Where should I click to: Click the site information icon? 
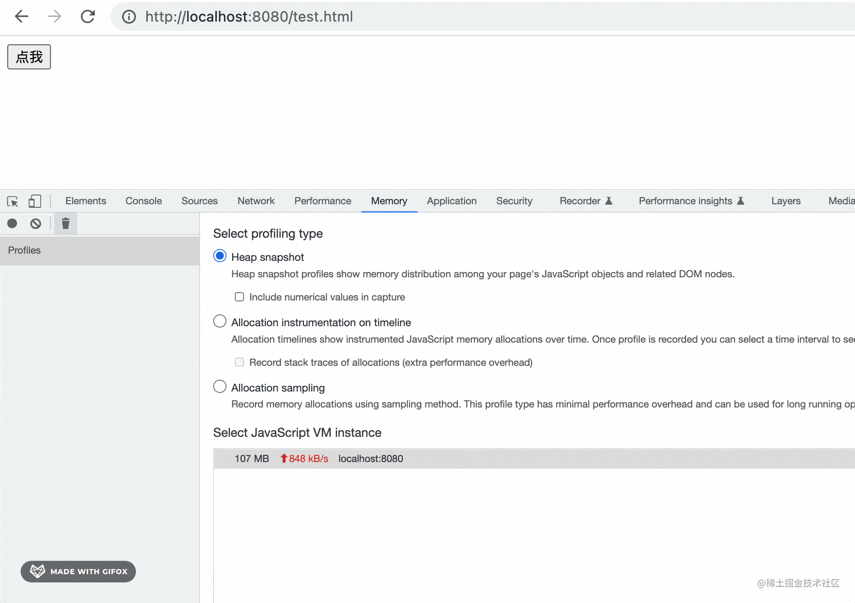(x=129, y=17)
